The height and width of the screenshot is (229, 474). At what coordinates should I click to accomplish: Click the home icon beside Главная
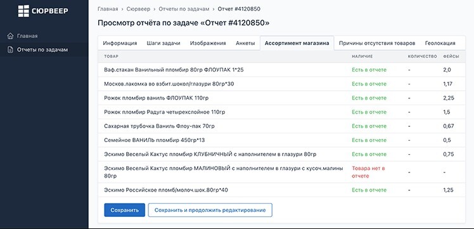click(10, 36)
